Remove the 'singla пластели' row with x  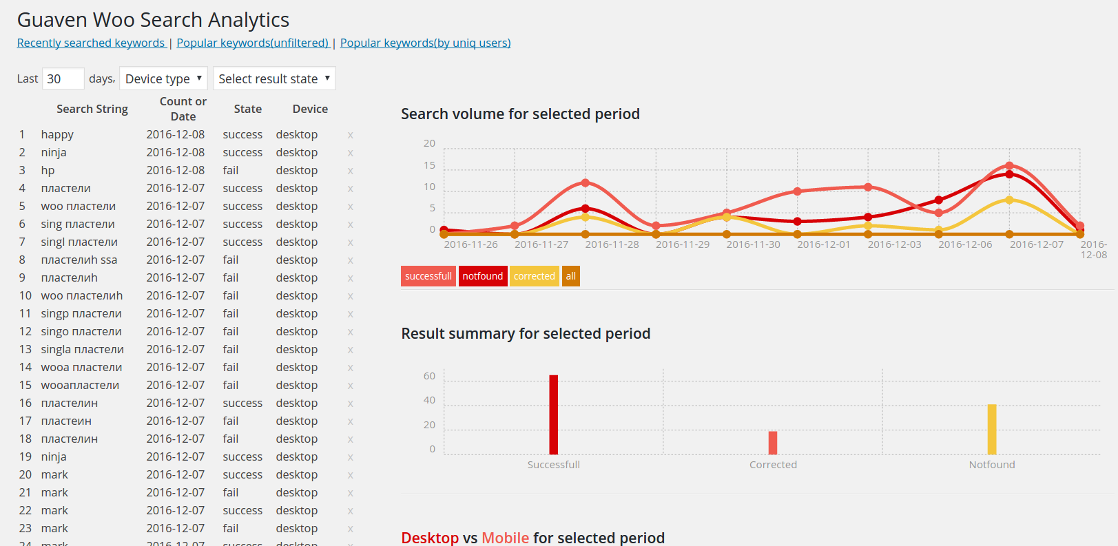(x=350, y=350)
